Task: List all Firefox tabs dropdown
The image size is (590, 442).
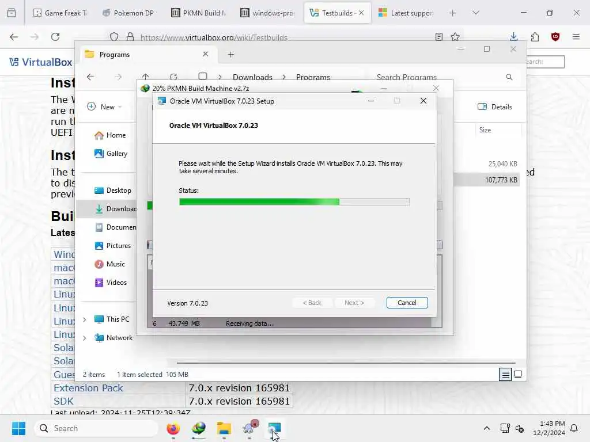Action: [475, 13]
